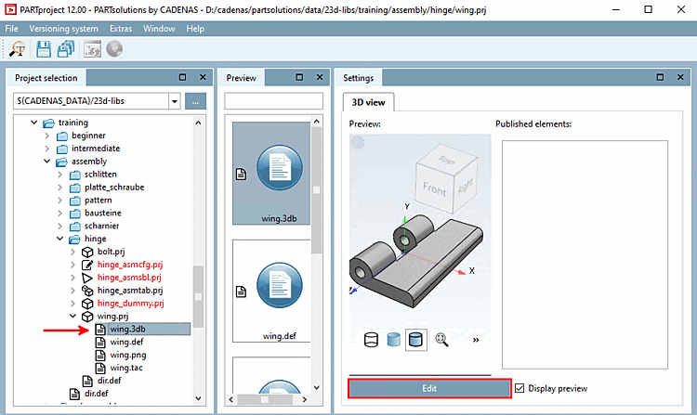Click wing.prj cube icon
Viewport: 697px width, 415px height.
tap(87, 317)
